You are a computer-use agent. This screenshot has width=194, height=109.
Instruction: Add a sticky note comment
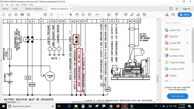point(126,15)
